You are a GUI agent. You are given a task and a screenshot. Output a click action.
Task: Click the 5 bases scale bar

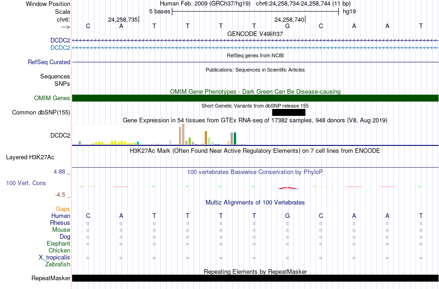pyautogui.click(x=256, y=12)
